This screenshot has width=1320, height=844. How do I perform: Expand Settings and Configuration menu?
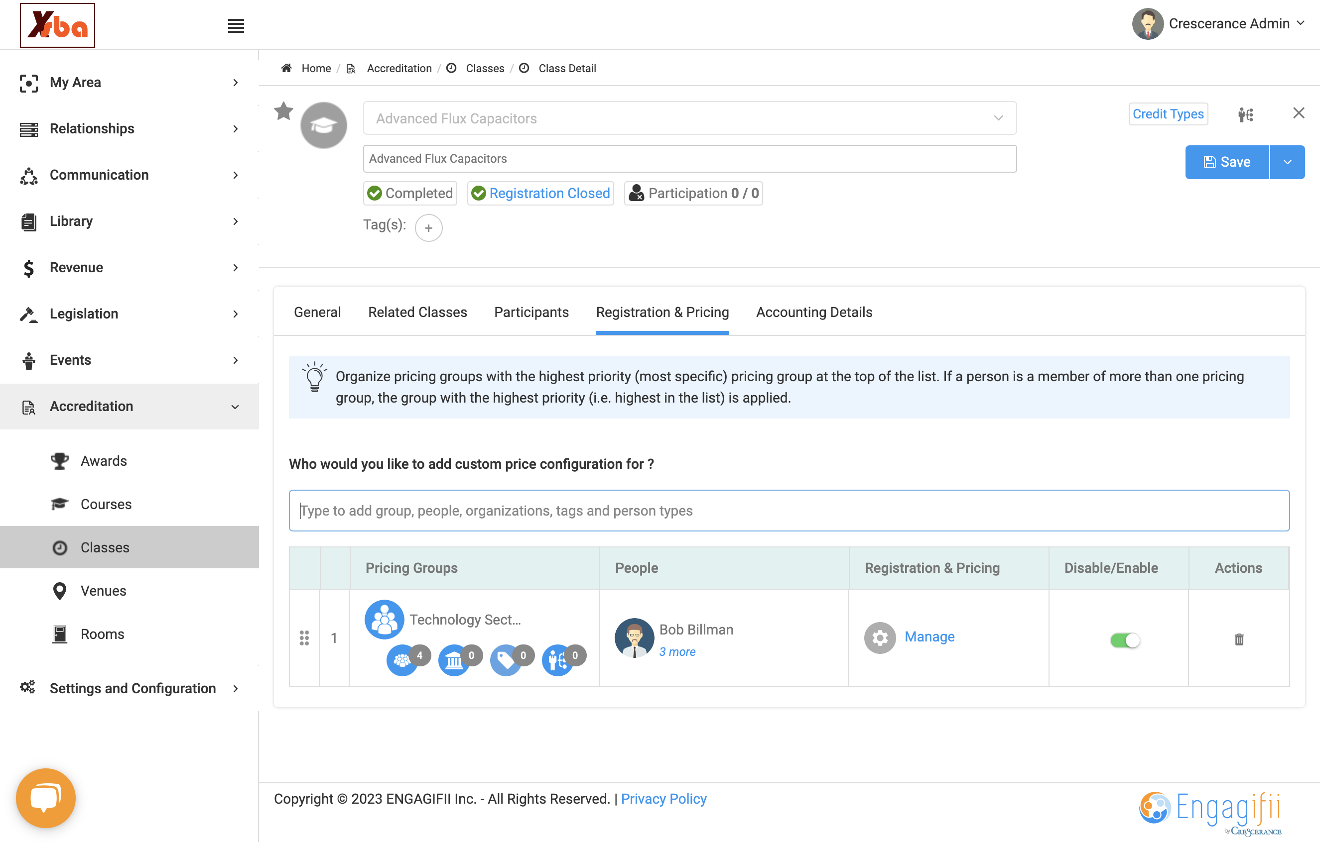130,688
